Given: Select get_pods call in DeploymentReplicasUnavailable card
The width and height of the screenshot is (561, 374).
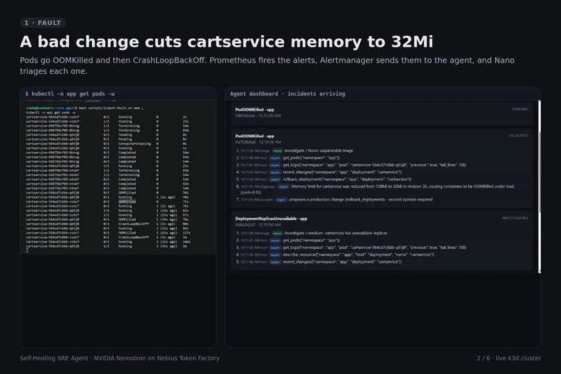Looking at the screenshot, I should (311, 240).
